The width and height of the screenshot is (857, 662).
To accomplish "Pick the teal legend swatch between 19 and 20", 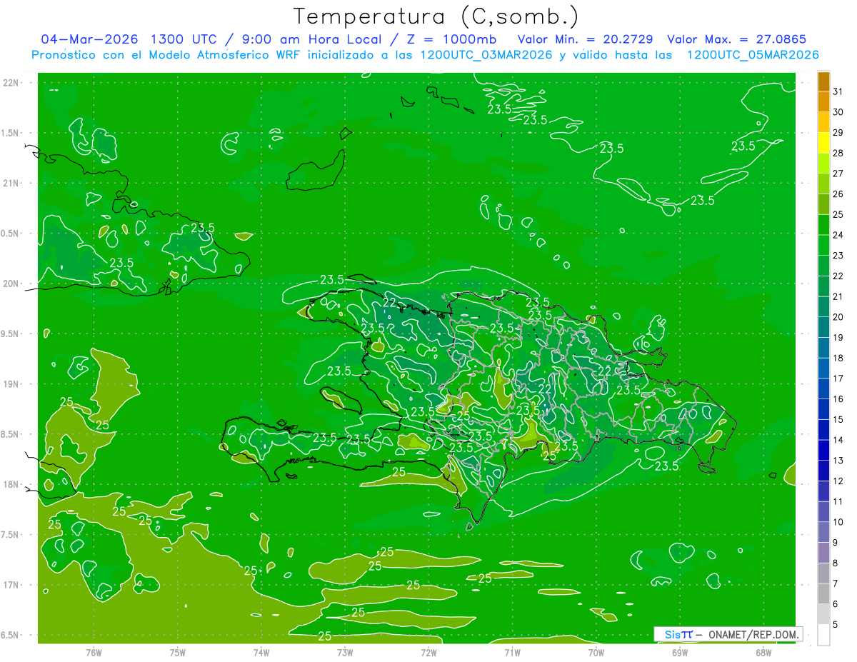I will pos(823,327).
